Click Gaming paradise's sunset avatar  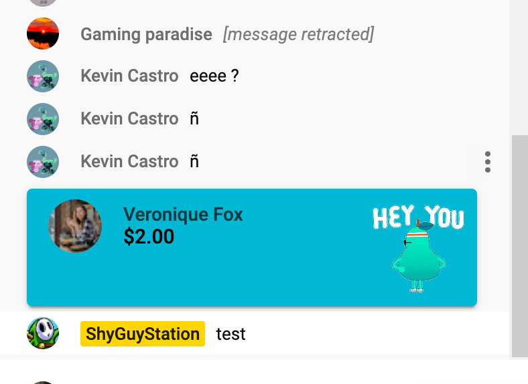tap(43, 33)
